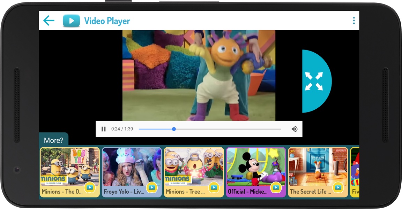
Task: Play icon on Minions - The O... card
Action: pyautogui.click(x=90, y=188)
